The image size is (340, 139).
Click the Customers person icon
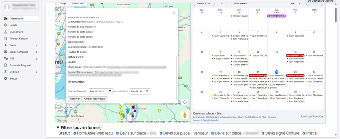click(x=6, y=32)
